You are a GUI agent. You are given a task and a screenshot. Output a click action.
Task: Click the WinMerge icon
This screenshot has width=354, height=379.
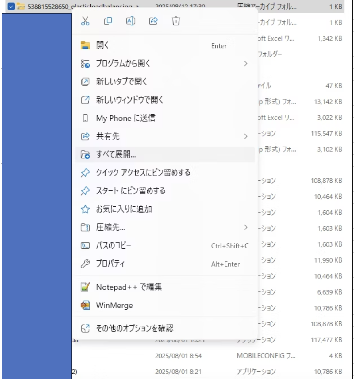coord(85,305)
